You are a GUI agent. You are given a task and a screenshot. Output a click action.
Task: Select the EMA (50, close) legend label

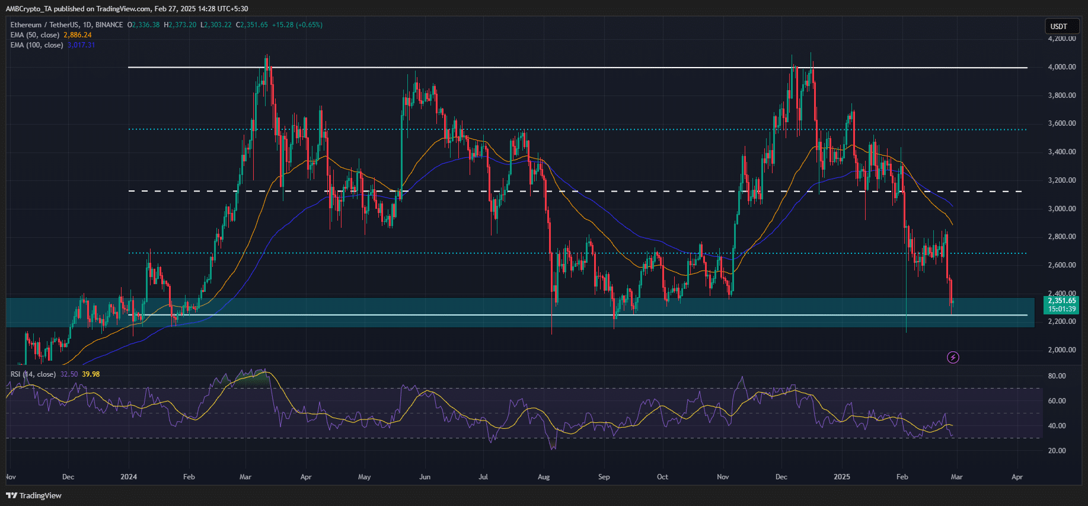[34, 35]
